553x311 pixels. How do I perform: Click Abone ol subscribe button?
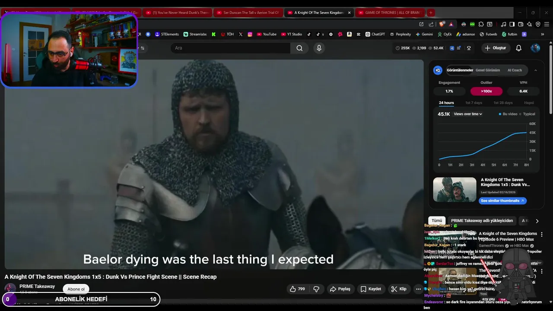point(76,289)
